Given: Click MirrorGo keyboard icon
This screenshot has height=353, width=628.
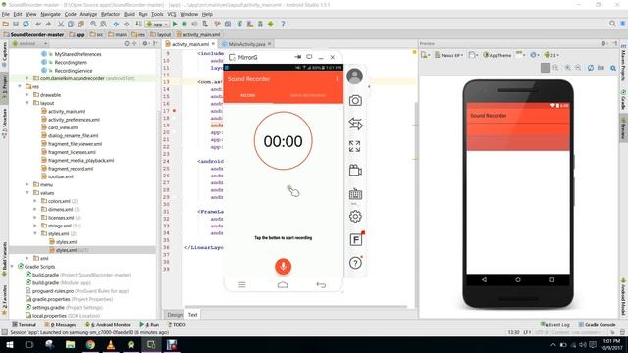Looking at the screenshot, I should click(355, 194).
